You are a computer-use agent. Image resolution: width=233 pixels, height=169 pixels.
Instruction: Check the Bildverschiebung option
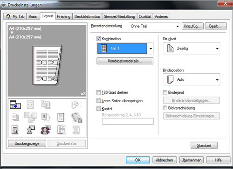pyautogui.click(x=165, y=108)
